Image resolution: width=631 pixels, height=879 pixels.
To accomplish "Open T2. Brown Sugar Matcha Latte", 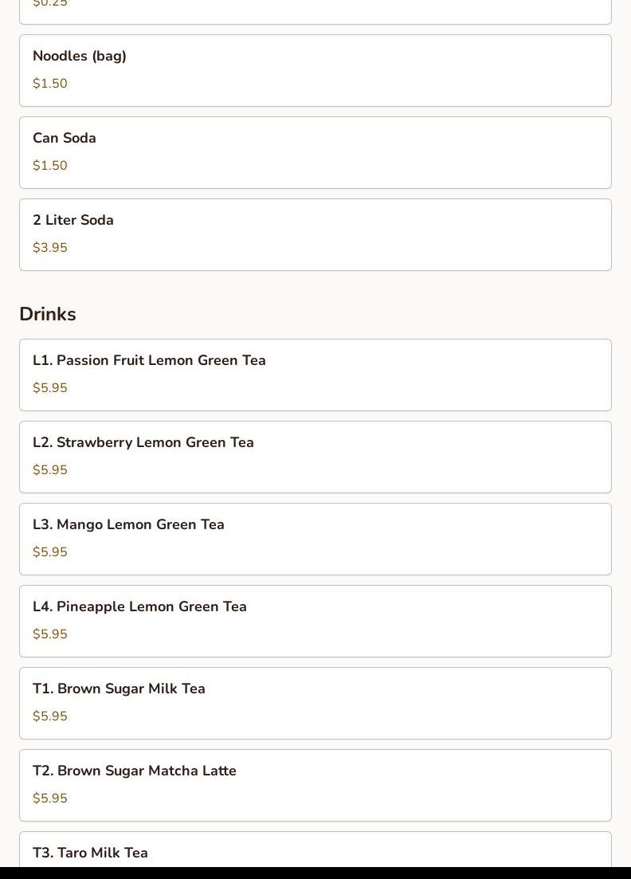I will (315, 786).
